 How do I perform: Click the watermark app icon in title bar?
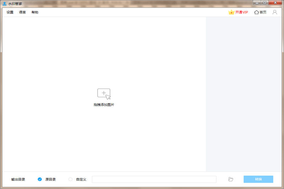4,3
